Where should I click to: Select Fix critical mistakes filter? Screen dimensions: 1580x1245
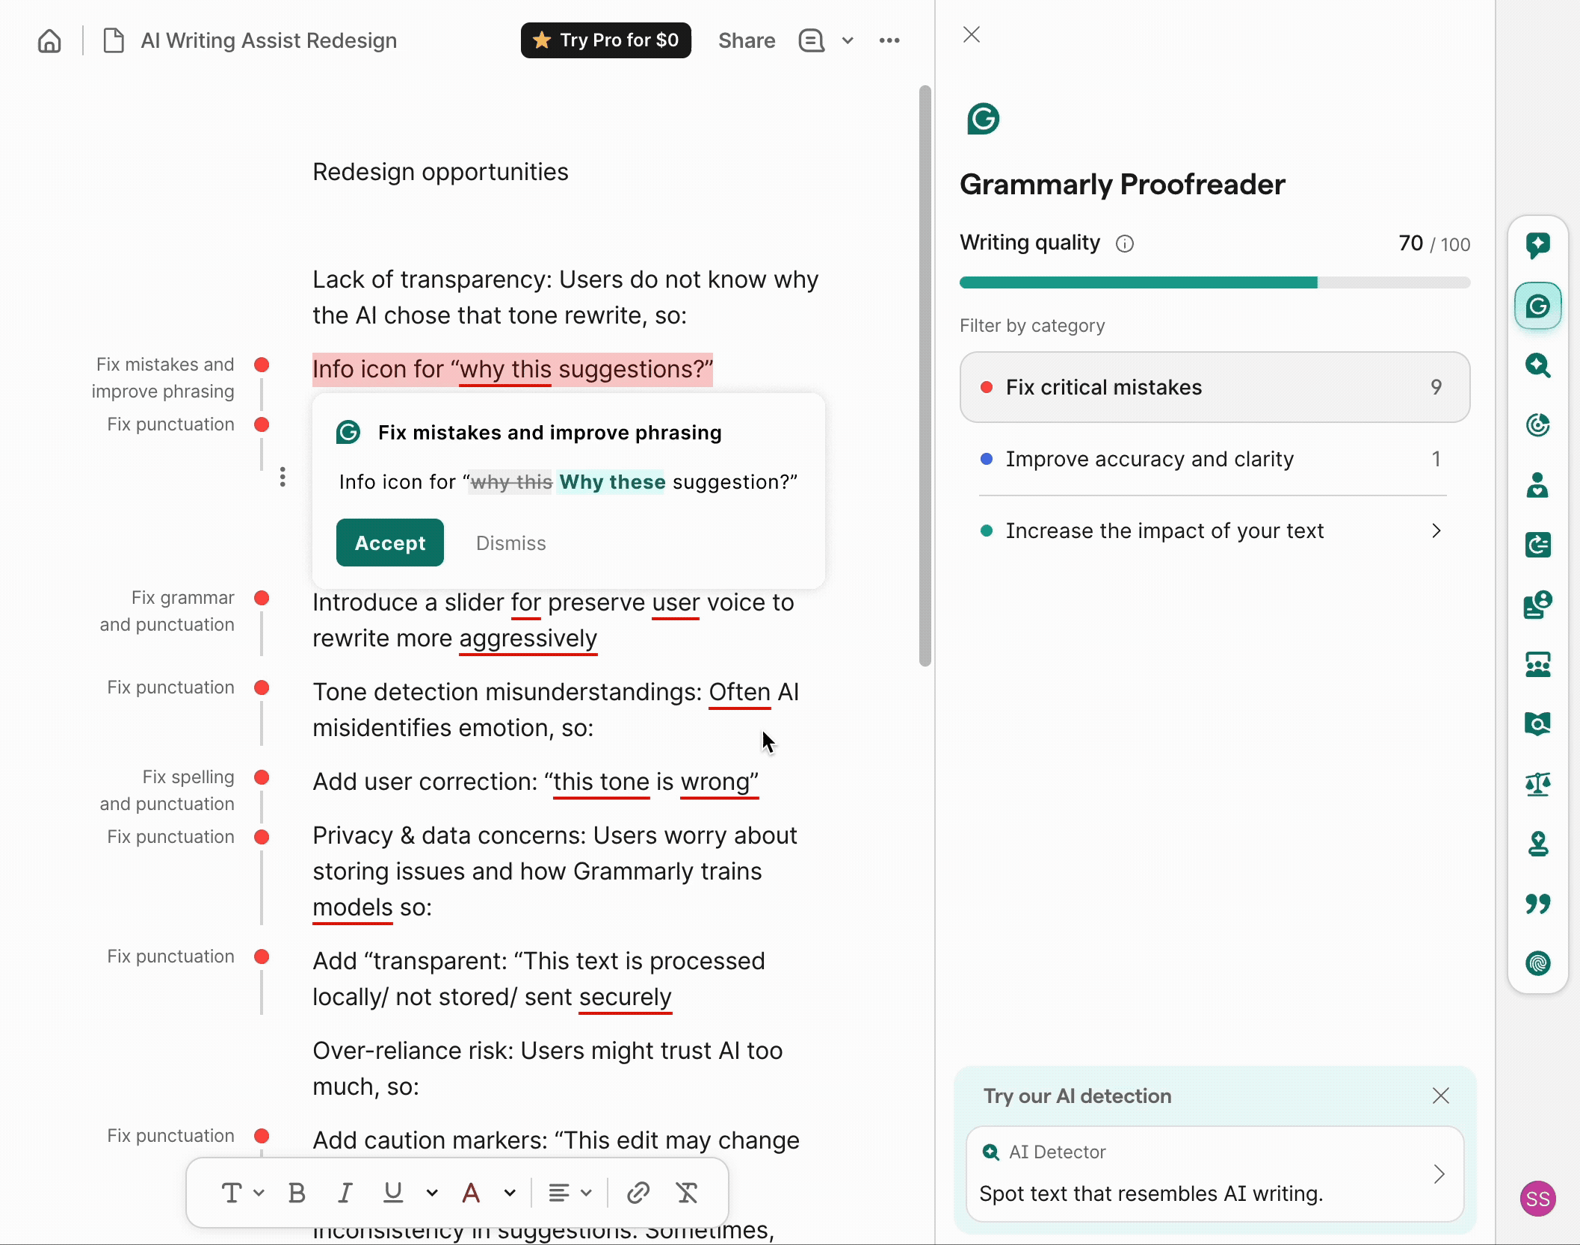(1215, 387)
